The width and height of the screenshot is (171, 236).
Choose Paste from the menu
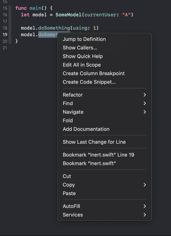[x=104, y=193]
